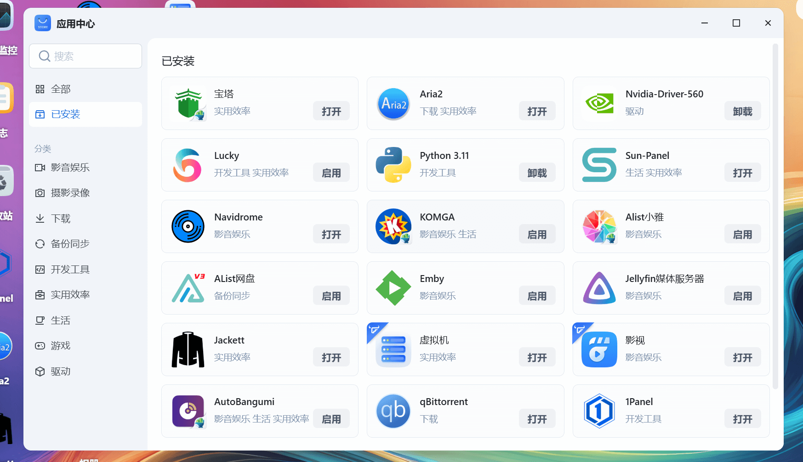Click the Emby app icon

[393, 288]
